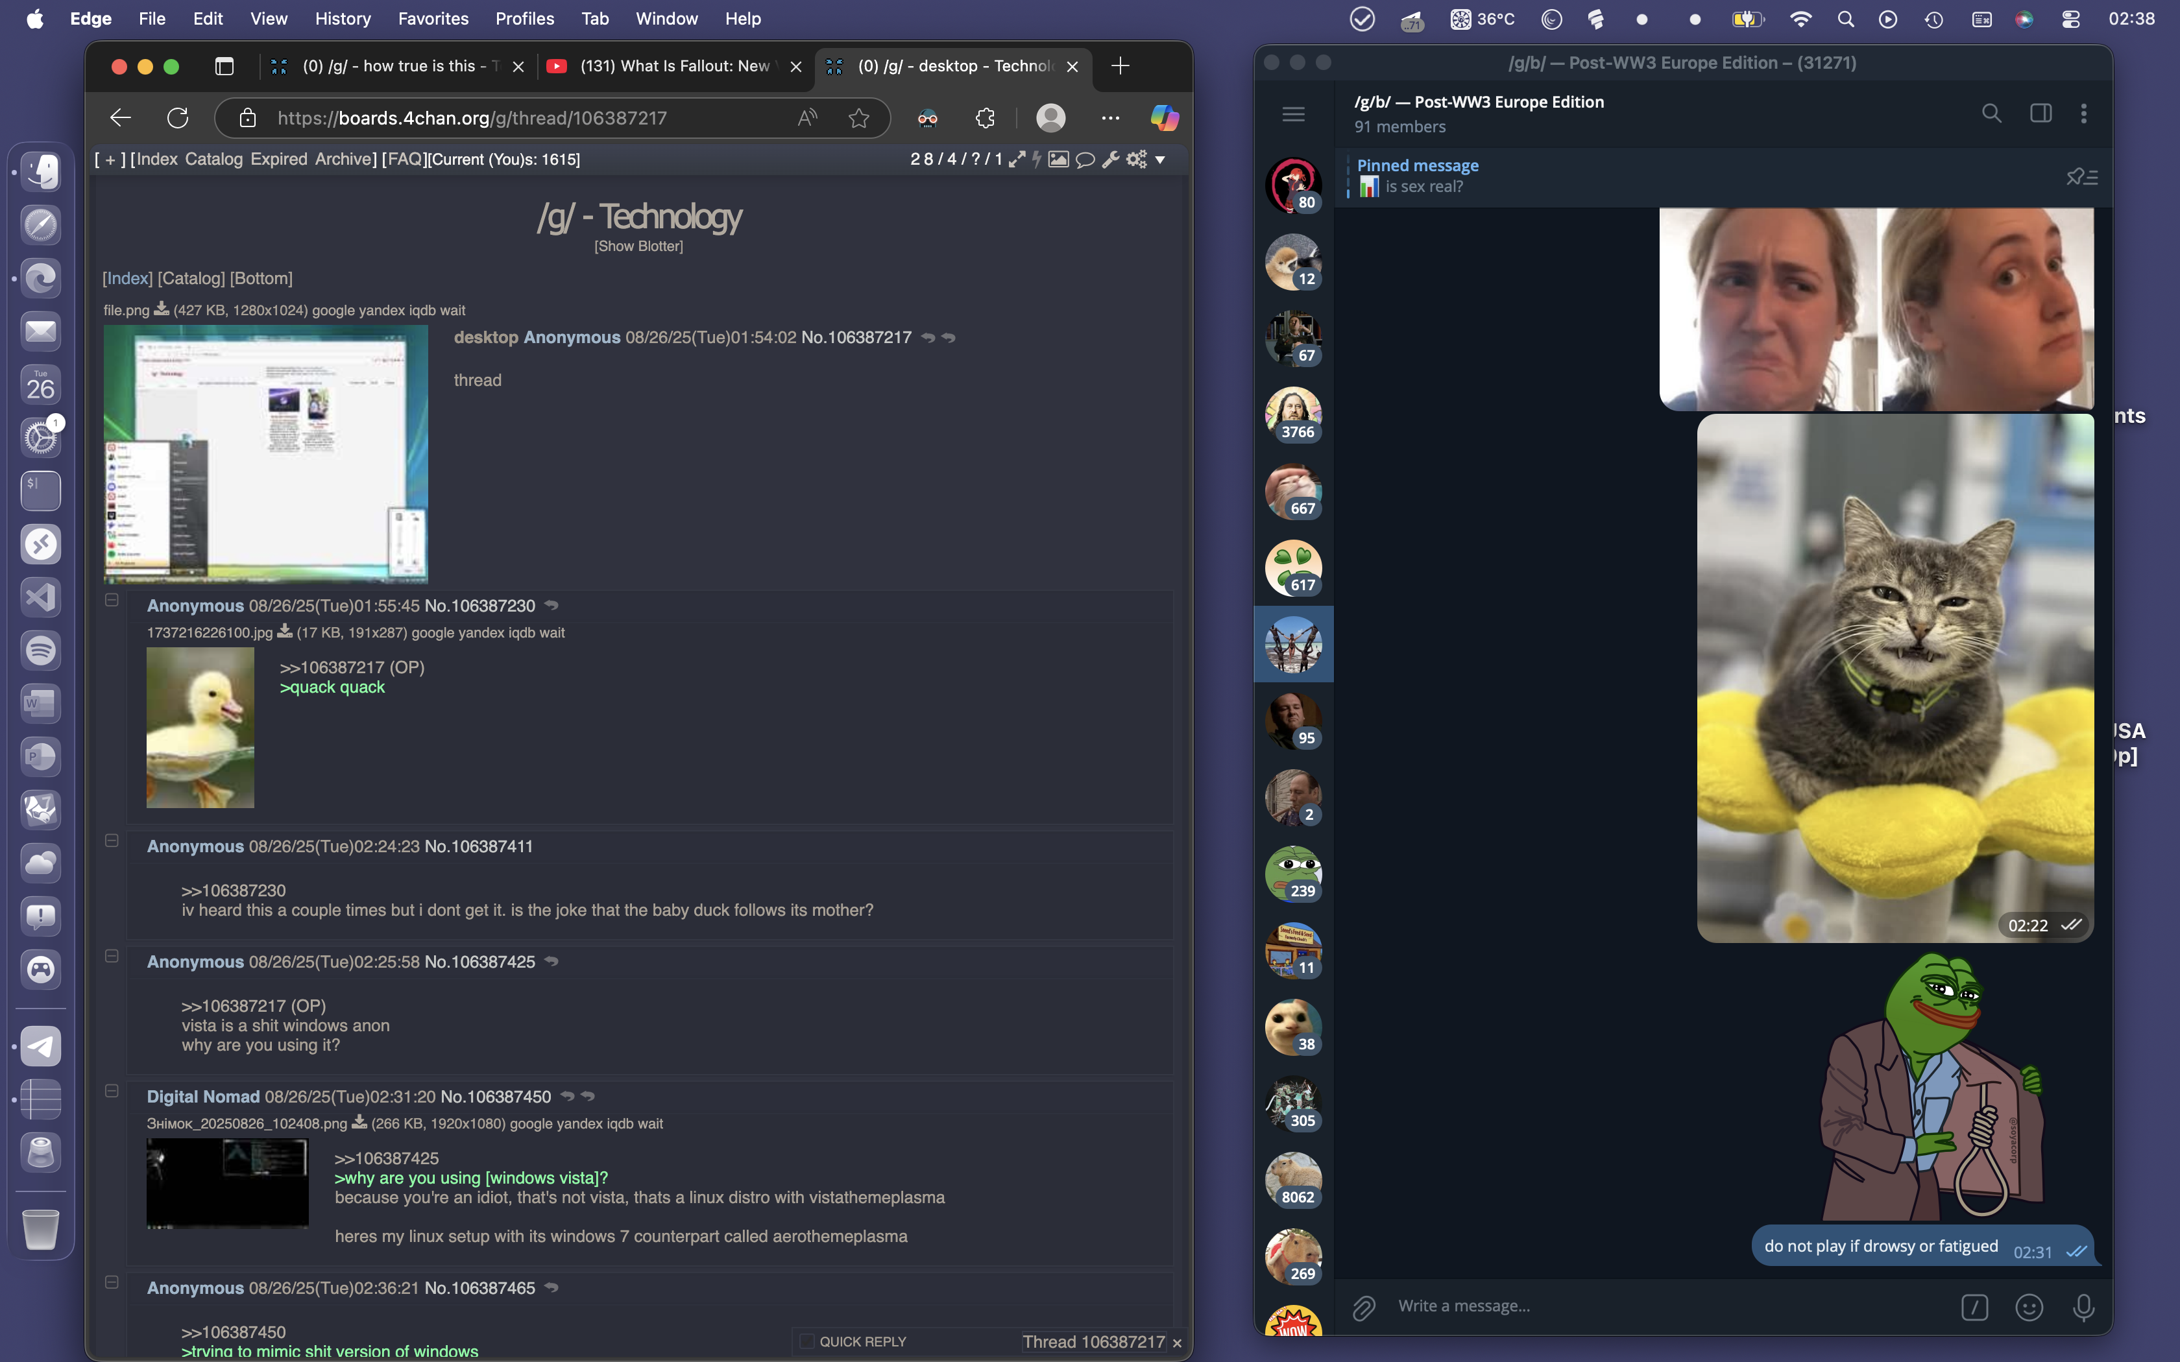Image resolution: width=2180 pixels, height=1362 pixels.
Task: Click the tracking prevention glasses icon in Edge
Action: (x=927, y=118)
